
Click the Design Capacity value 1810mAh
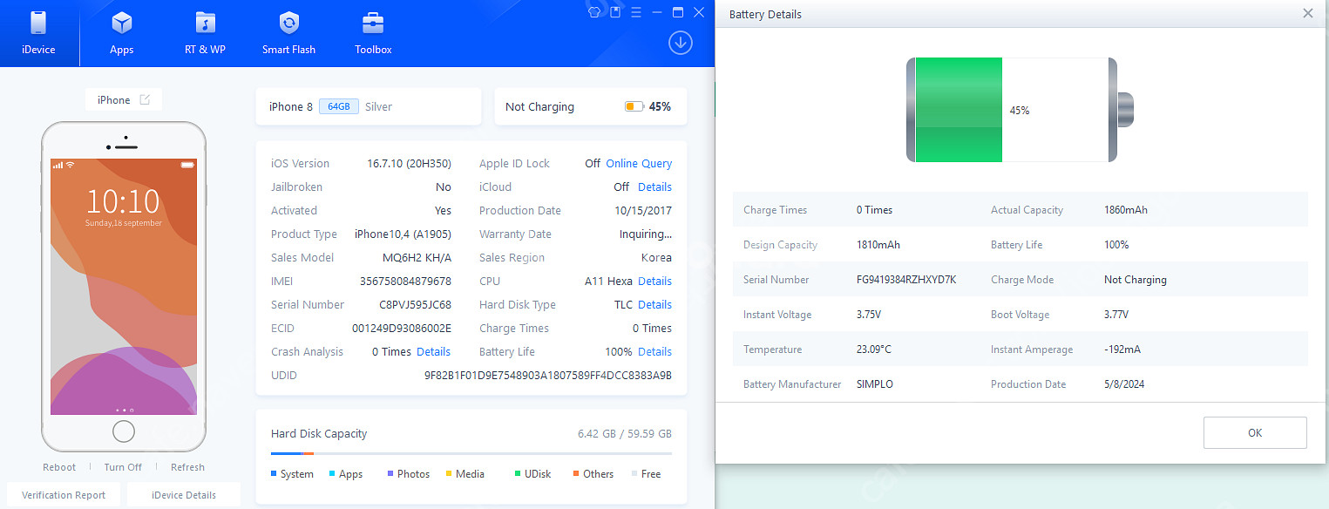878,245
